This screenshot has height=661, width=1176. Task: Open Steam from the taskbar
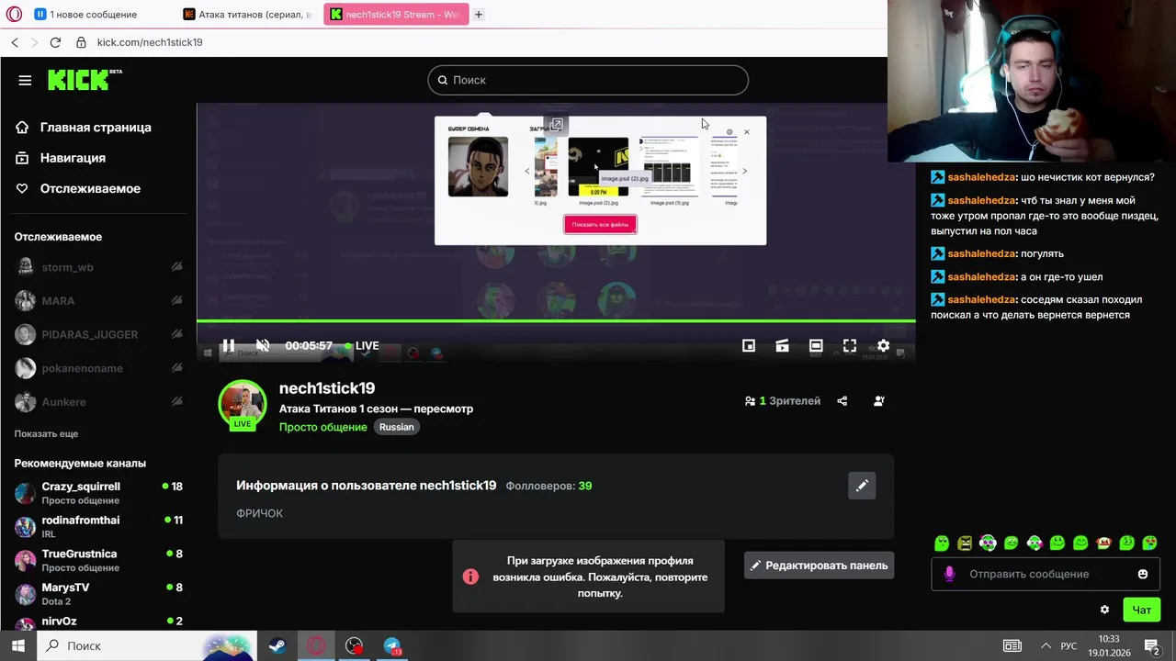[277, 645]
